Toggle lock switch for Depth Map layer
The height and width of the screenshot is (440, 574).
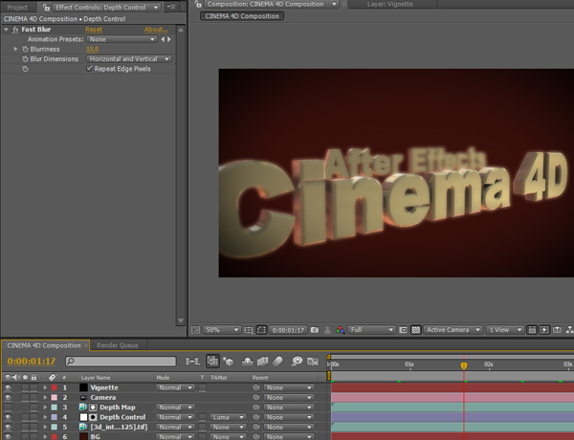coord(33,407)
